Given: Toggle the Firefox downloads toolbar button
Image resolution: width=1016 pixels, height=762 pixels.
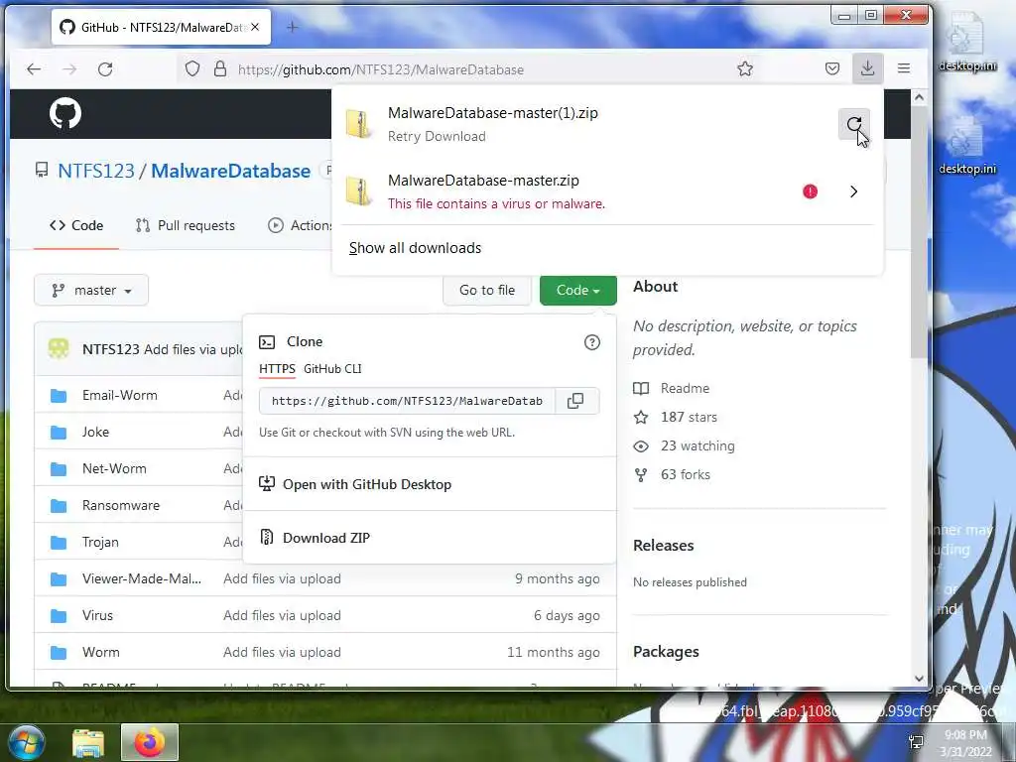Looking at the screenshot, I should tap(867, 68).
